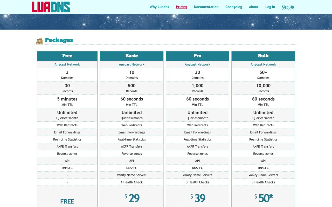Click Vanity Name Servers in Bulk plan
Viewport: 332px width, 207px height.
tap(263, 175)
